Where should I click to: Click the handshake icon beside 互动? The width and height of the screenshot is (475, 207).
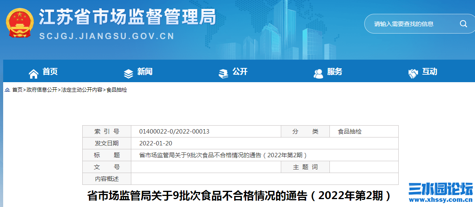(413, 73)
